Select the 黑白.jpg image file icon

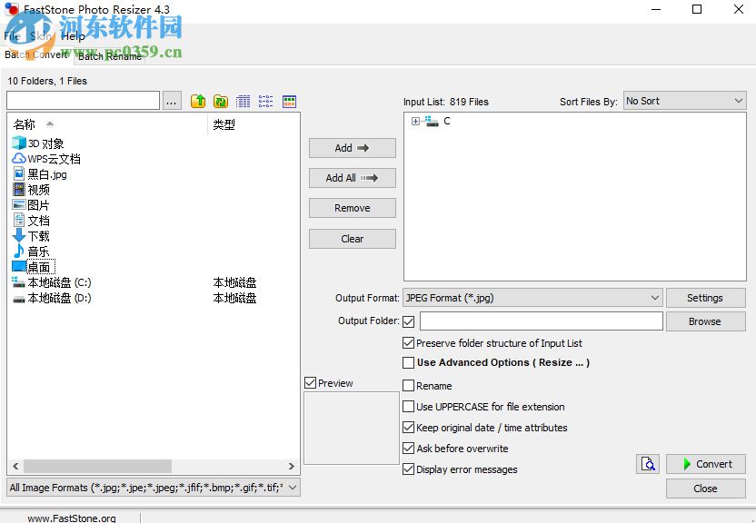[19, 173]
